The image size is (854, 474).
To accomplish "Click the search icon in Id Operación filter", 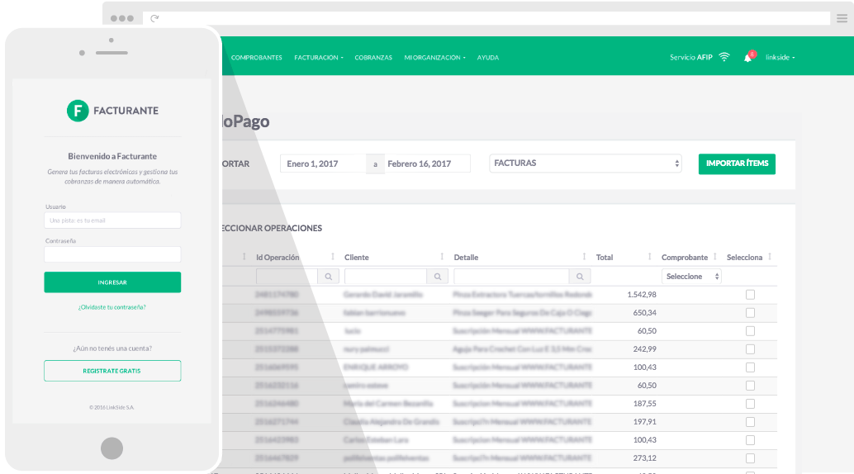I will 328,277.
